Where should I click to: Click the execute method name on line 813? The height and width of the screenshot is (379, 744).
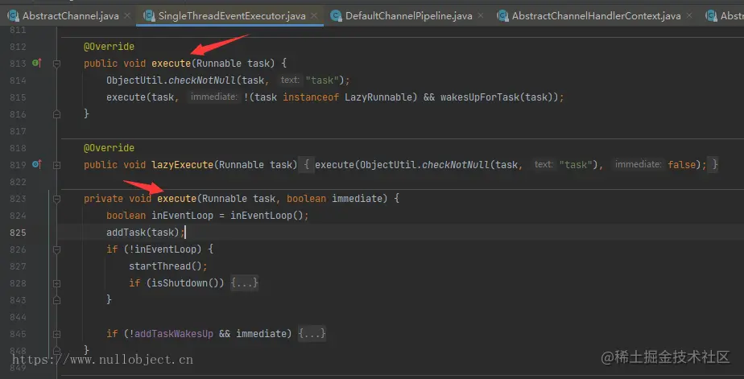[171, 63]
